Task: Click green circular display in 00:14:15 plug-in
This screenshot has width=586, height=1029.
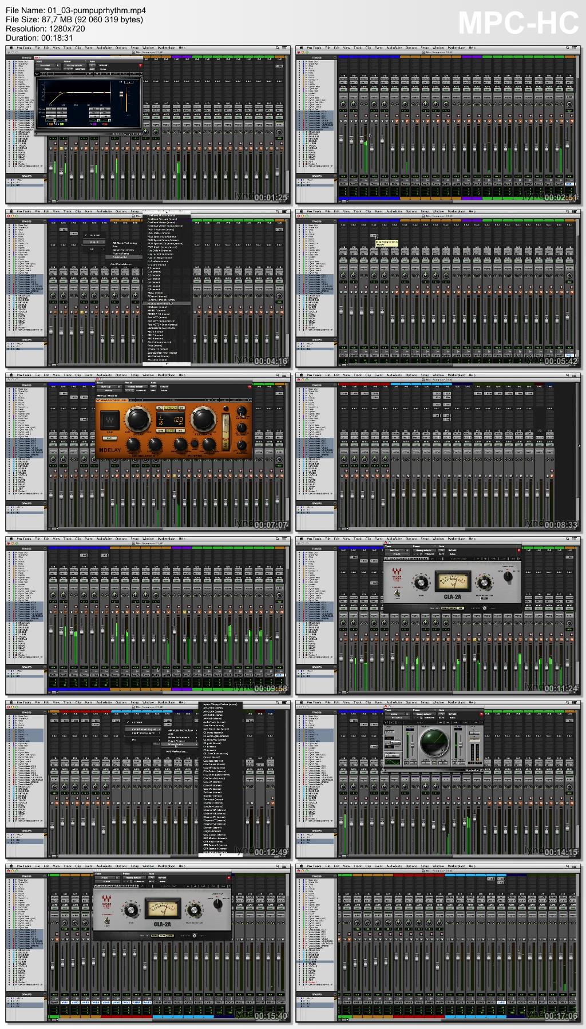Action: [x=435, y=742]
